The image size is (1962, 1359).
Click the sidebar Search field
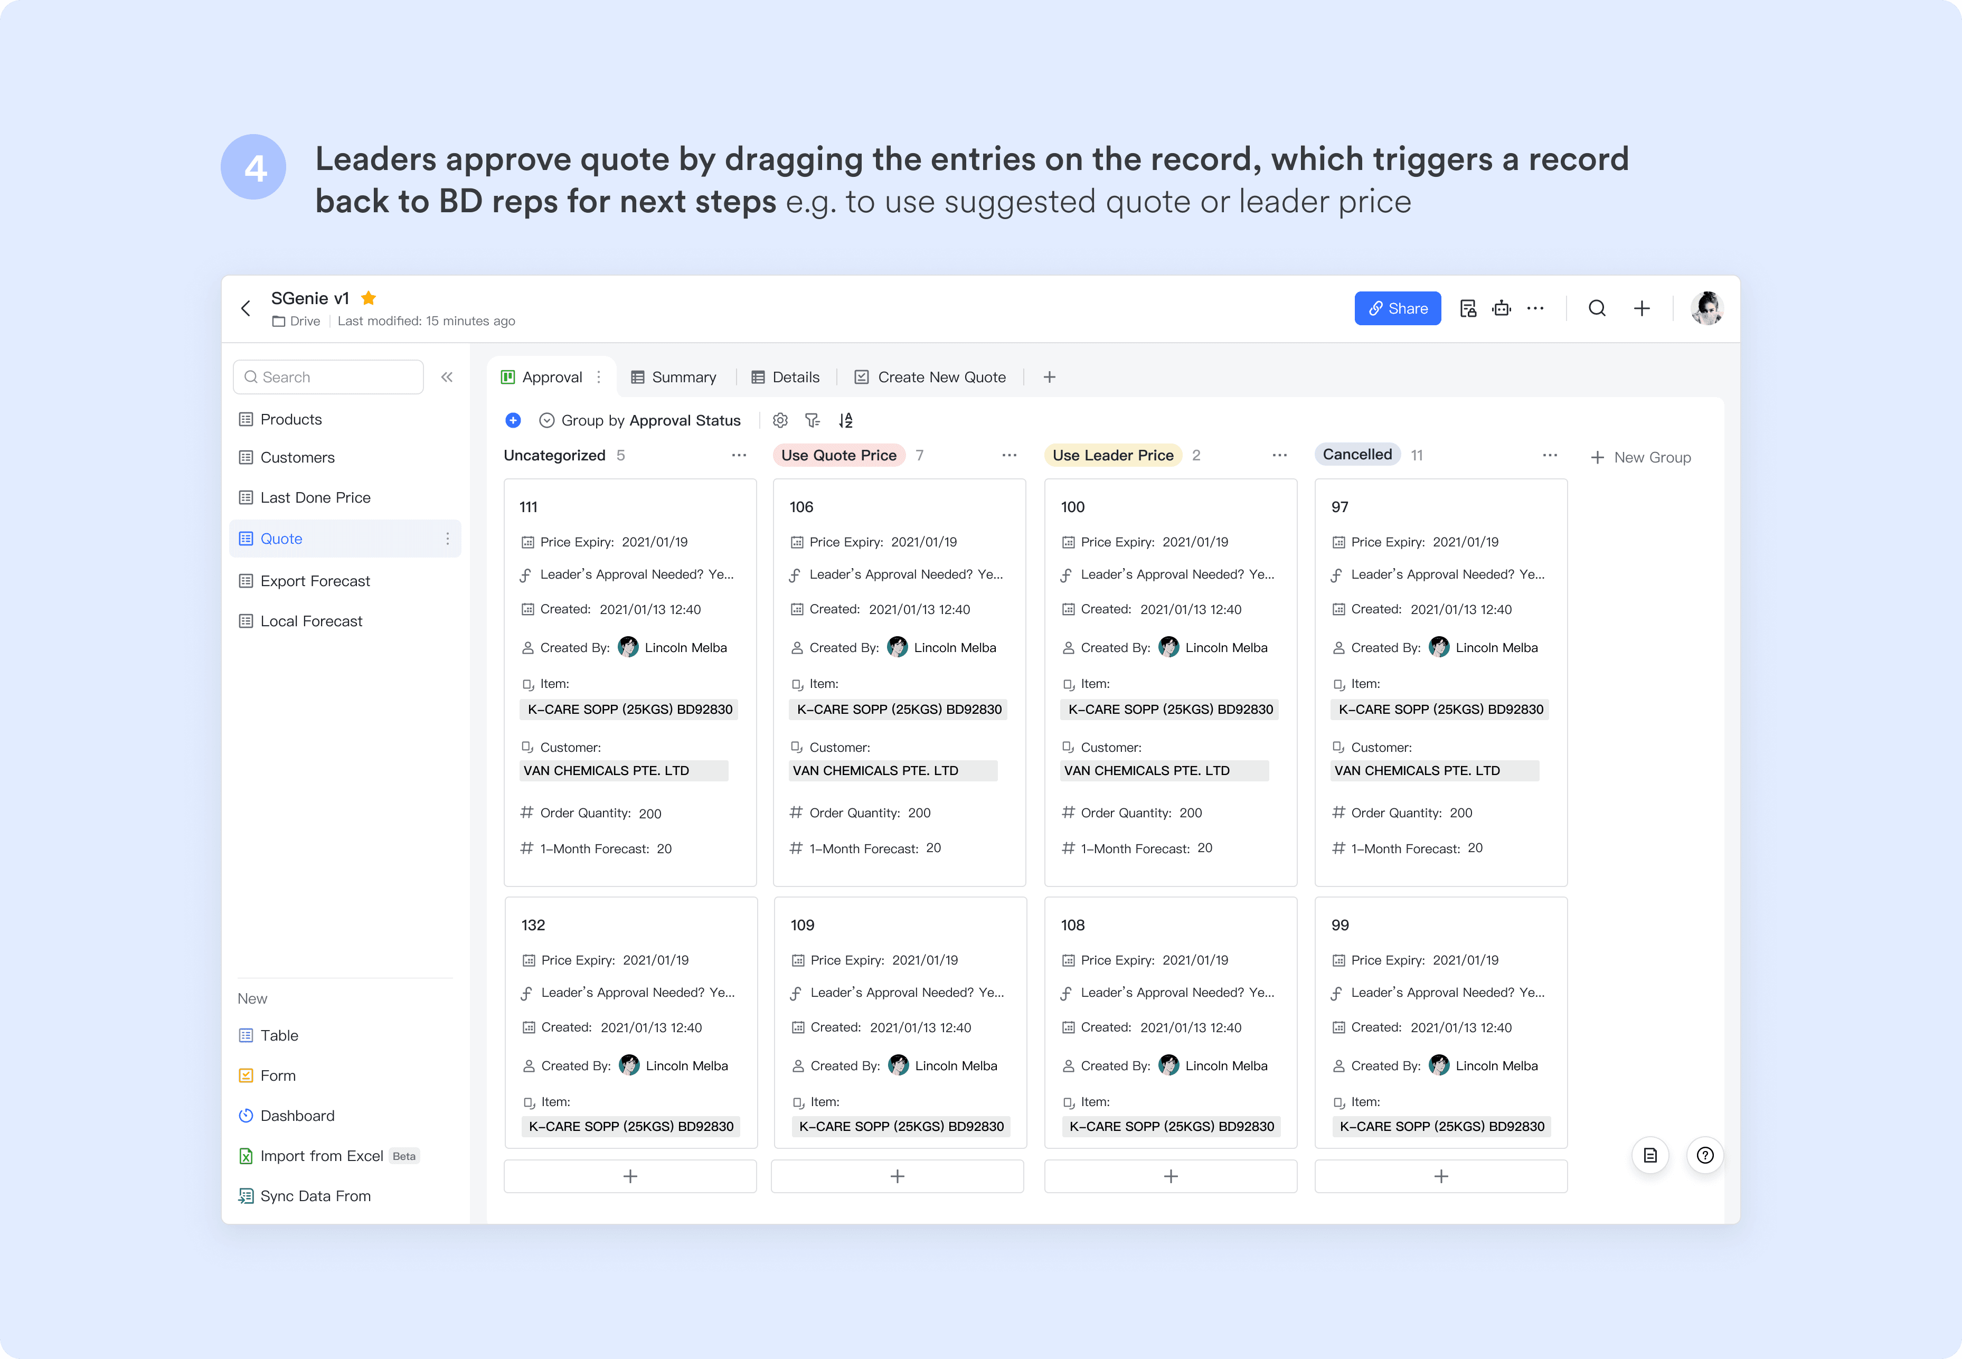329,377
